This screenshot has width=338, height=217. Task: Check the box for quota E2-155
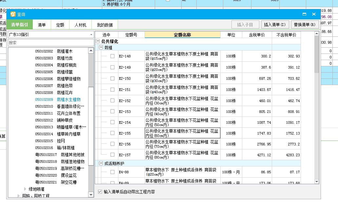112,133
